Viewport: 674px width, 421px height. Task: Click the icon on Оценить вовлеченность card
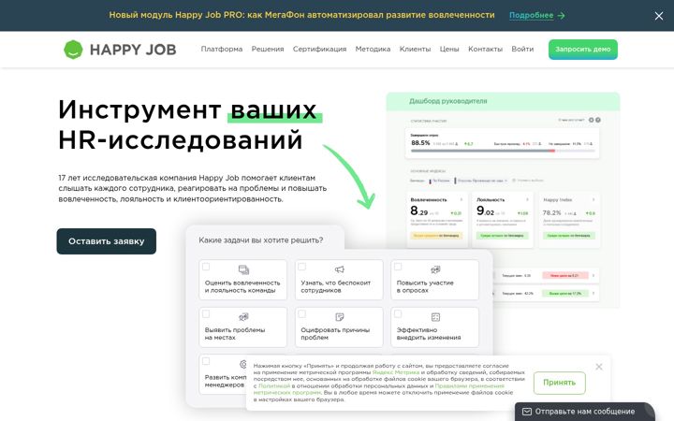coord(243,269)
